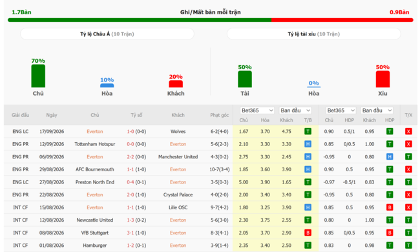This screenshot has height=252, width=420.
Task: Click green T/X badge in Newcastle United row
Action: pos(408,220)
